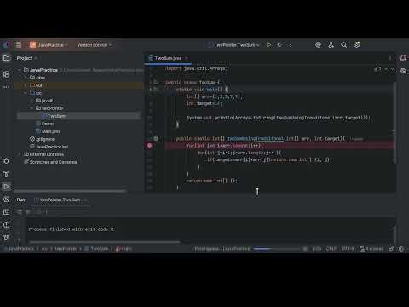Click the JavaPractice breadcrumb in status bar
This screenshot has height=307, width=409.
click(20, 249)
